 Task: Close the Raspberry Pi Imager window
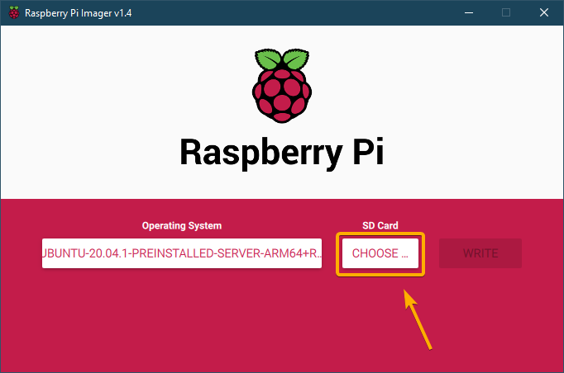[544, 12]
